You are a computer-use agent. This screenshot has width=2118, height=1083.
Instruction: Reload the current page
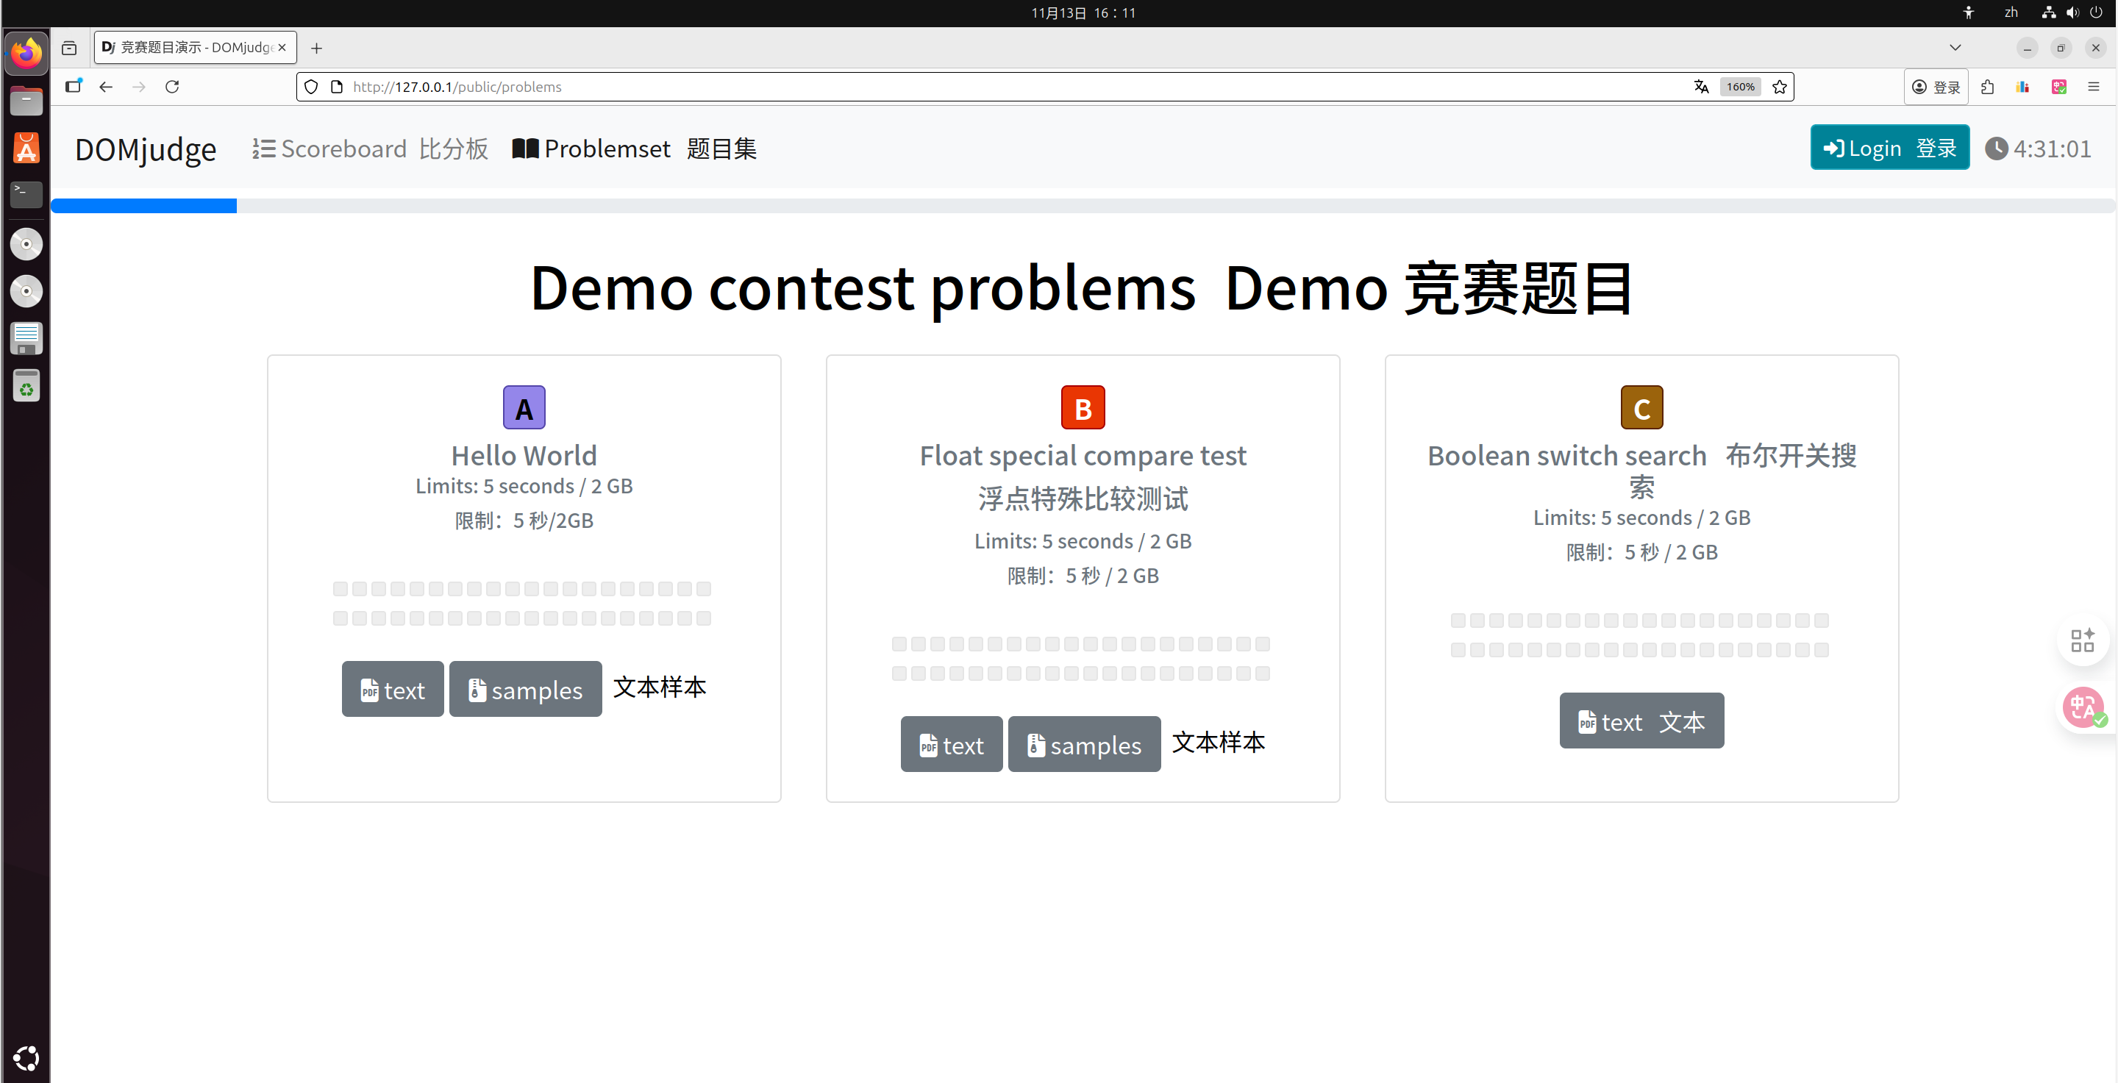click(172, 86)
